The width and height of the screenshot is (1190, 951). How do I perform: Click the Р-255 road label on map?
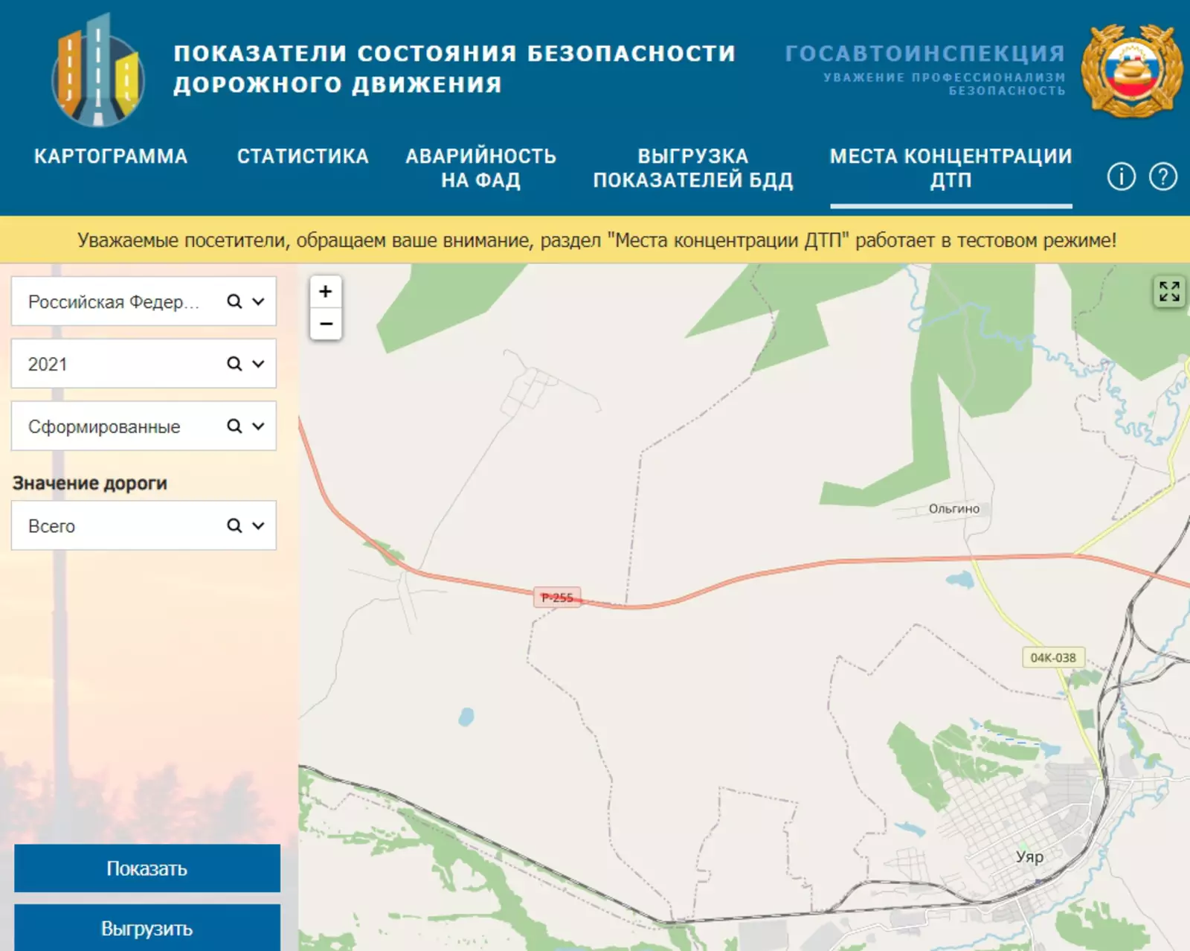coord(557,598)
